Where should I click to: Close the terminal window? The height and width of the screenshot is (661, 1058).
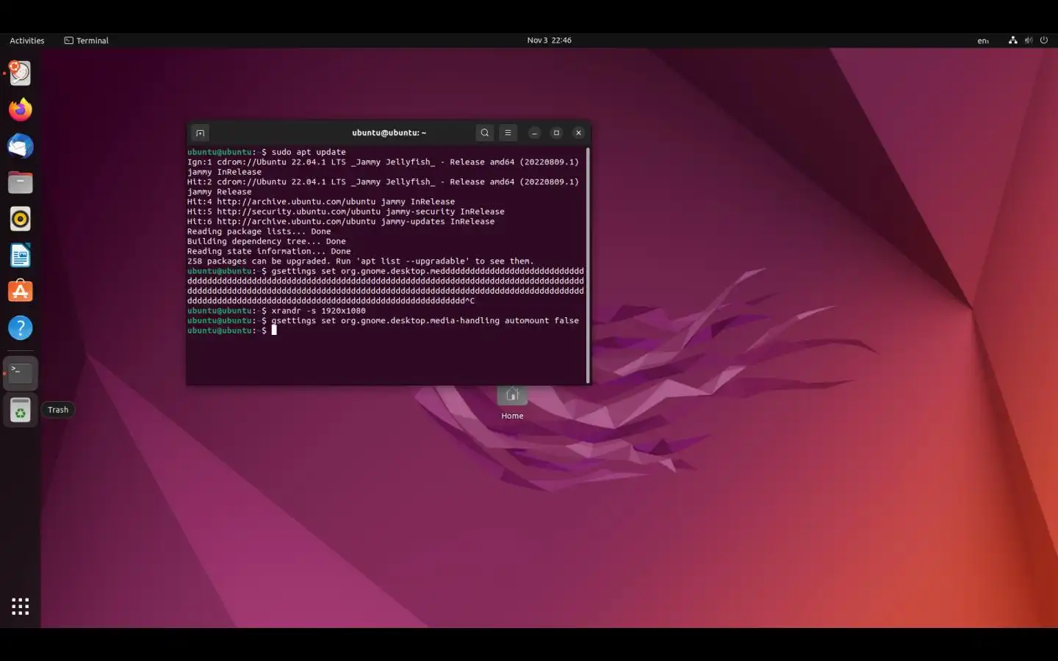pos(578,133)
